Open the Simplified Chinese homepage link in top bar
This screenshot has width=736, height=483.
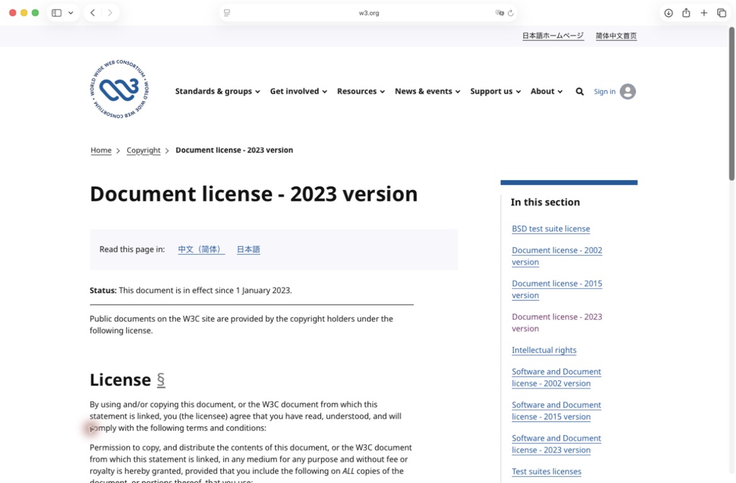tap(616, 36)
